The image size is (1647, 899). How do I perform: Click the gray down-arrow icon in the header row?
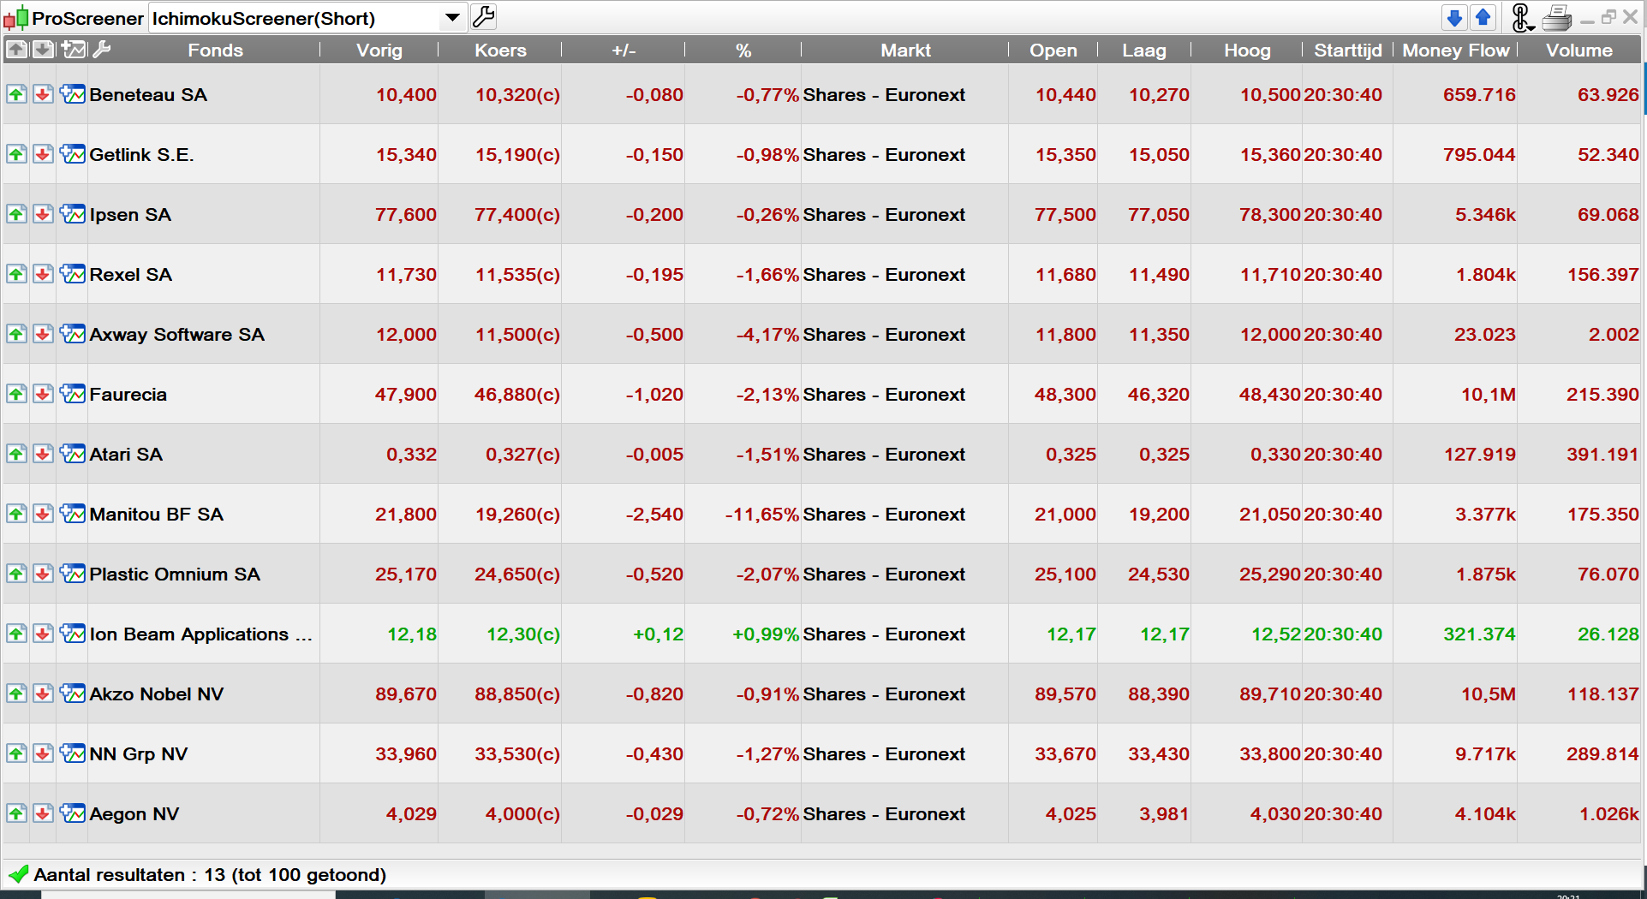click(43, 50)
